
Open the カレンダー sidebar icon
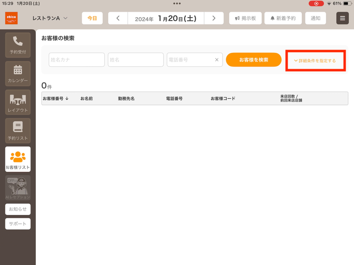coord(18,74)
